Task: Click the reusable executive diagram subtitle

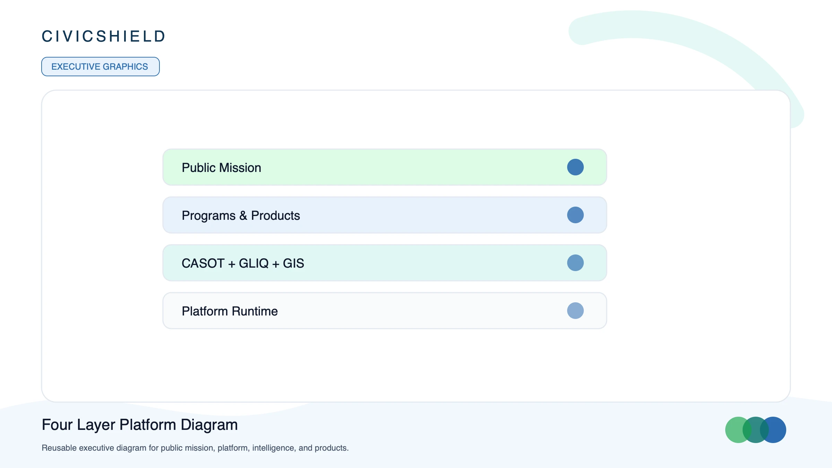Action: pos(195,448)
